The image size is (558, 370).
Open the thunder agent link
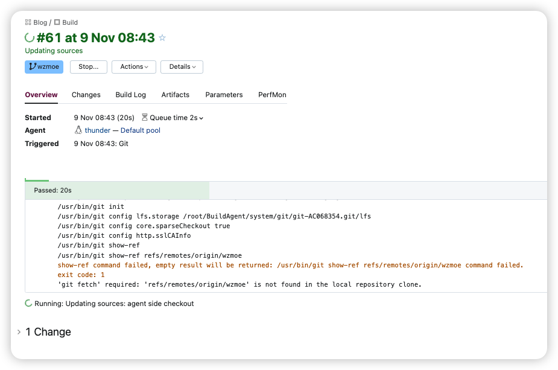pos(98,130)
